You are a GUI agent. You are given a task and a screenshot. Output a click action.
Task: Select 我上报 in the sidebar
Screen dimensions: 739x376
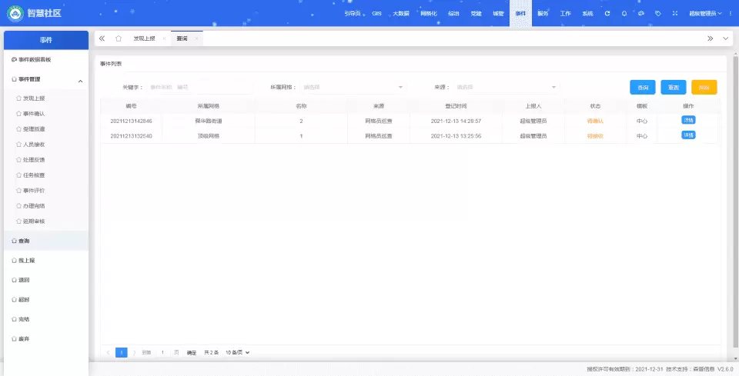click(x=45, y=260)
